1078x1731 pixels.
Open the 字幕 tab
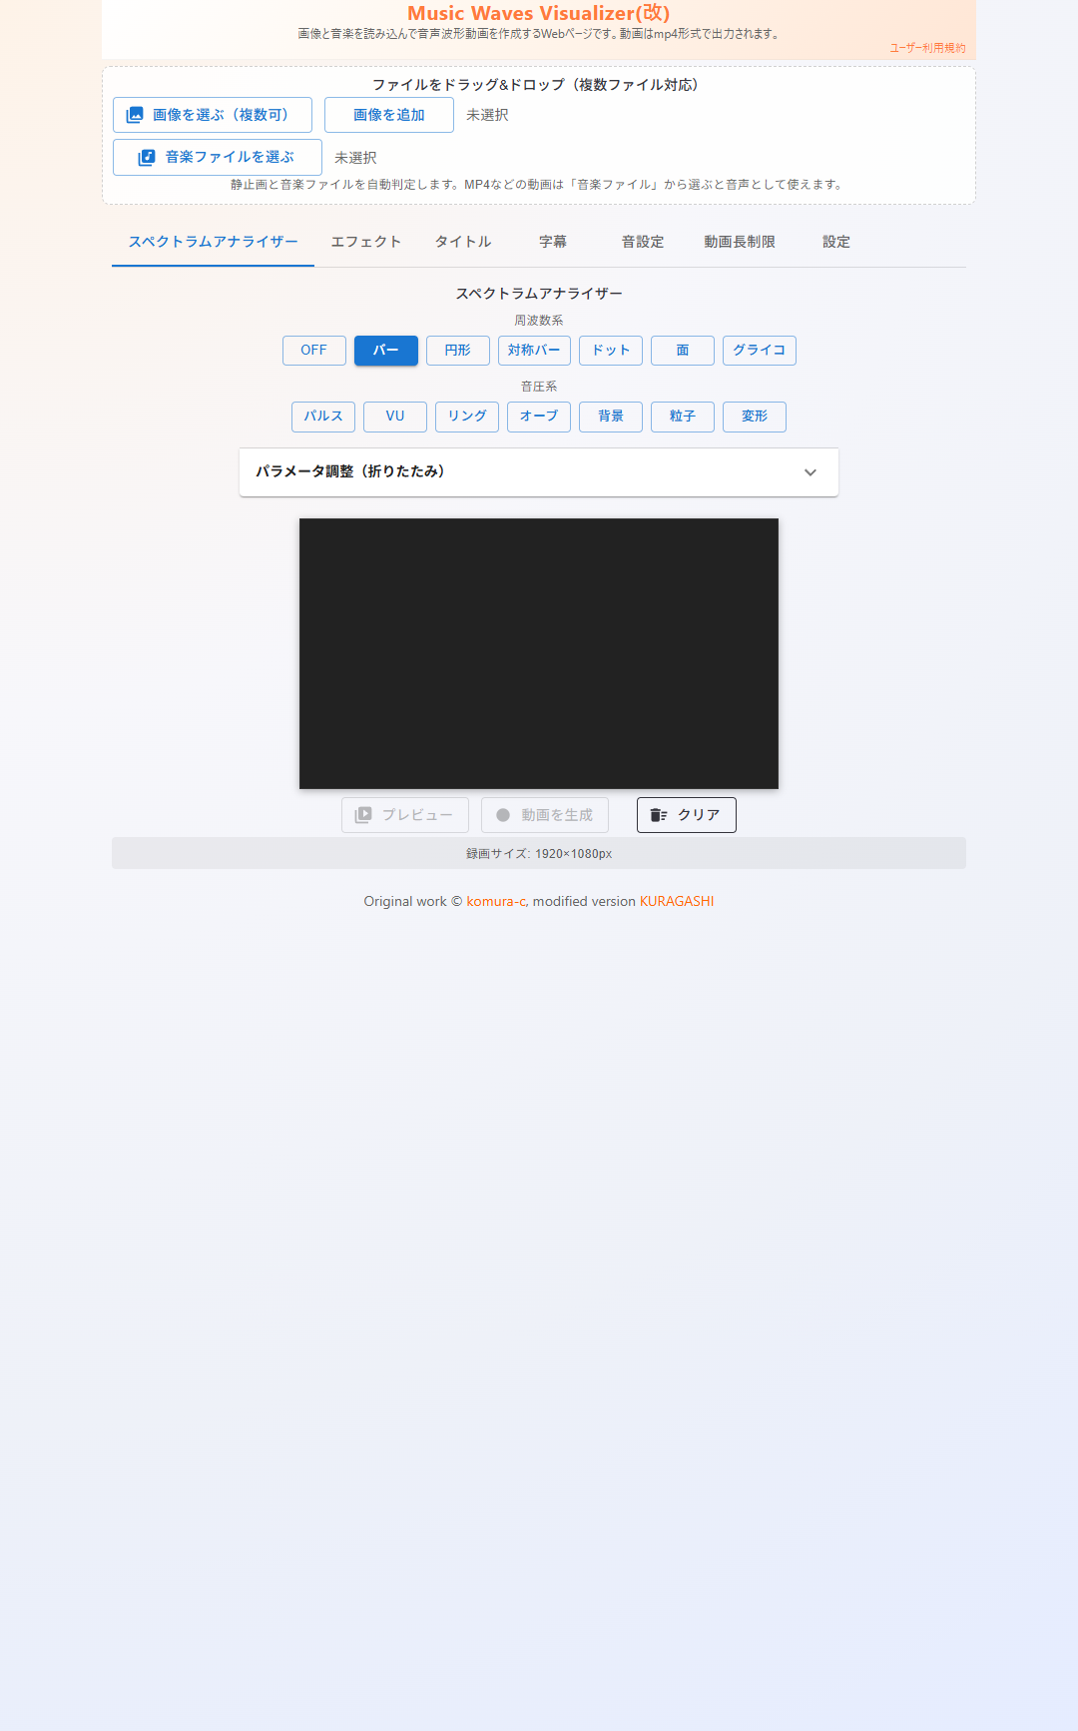pyautogui.click(x=552, y=242)
